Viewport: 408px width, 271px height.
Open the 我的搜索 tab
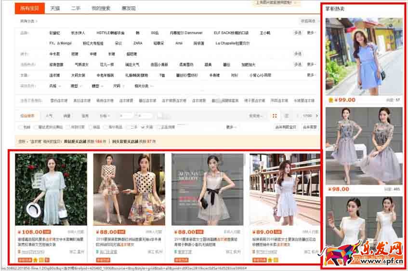point(101,9)
